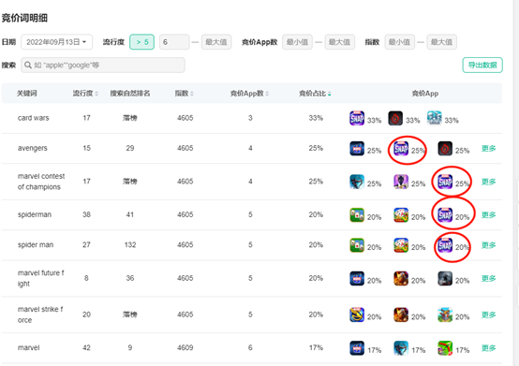Viewport: 519px width, 366px height.
Task: Click 更多 in marvel contest of champions row
Action: [488, 182]
